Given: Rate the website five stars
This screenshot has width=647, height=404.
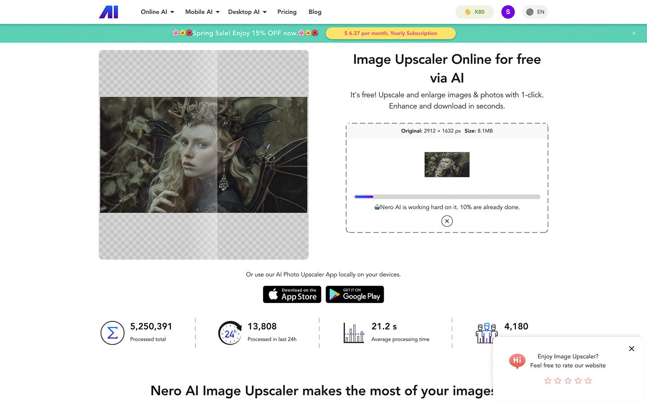Looking at the screenshot, I should [x=588, y=381].
